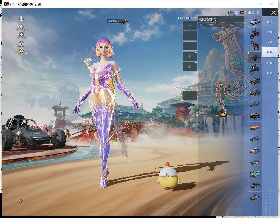Click the crown skin slot button
Screen dimensions: 280x218
click(190, 66)
